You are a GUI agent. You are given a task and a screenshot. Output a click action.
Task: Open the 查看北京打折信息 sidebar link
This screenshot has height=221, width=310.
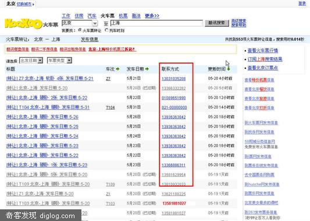[x=259, y=108]
